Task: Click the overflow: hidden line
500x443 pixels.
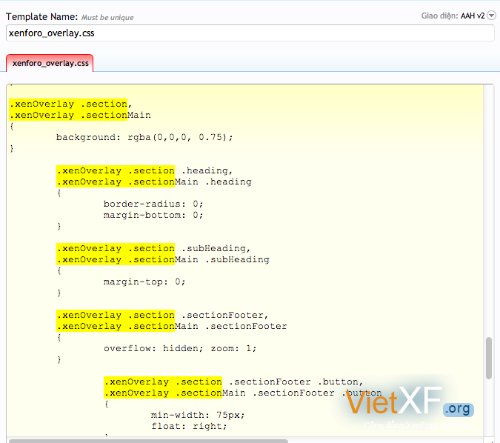Action: (x=180, y=348)
